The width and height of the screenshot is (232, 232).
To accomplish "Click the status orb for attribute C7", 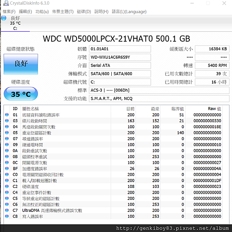I will [7, 210].
